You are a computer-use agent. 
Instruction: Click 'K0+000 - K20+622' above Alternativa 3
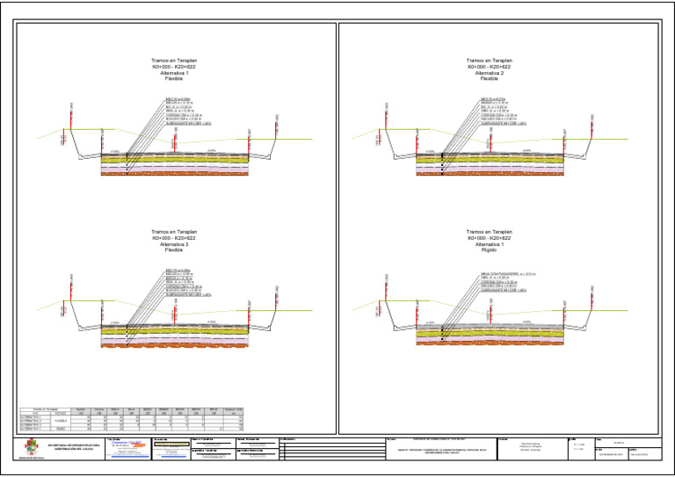(174, 238)
